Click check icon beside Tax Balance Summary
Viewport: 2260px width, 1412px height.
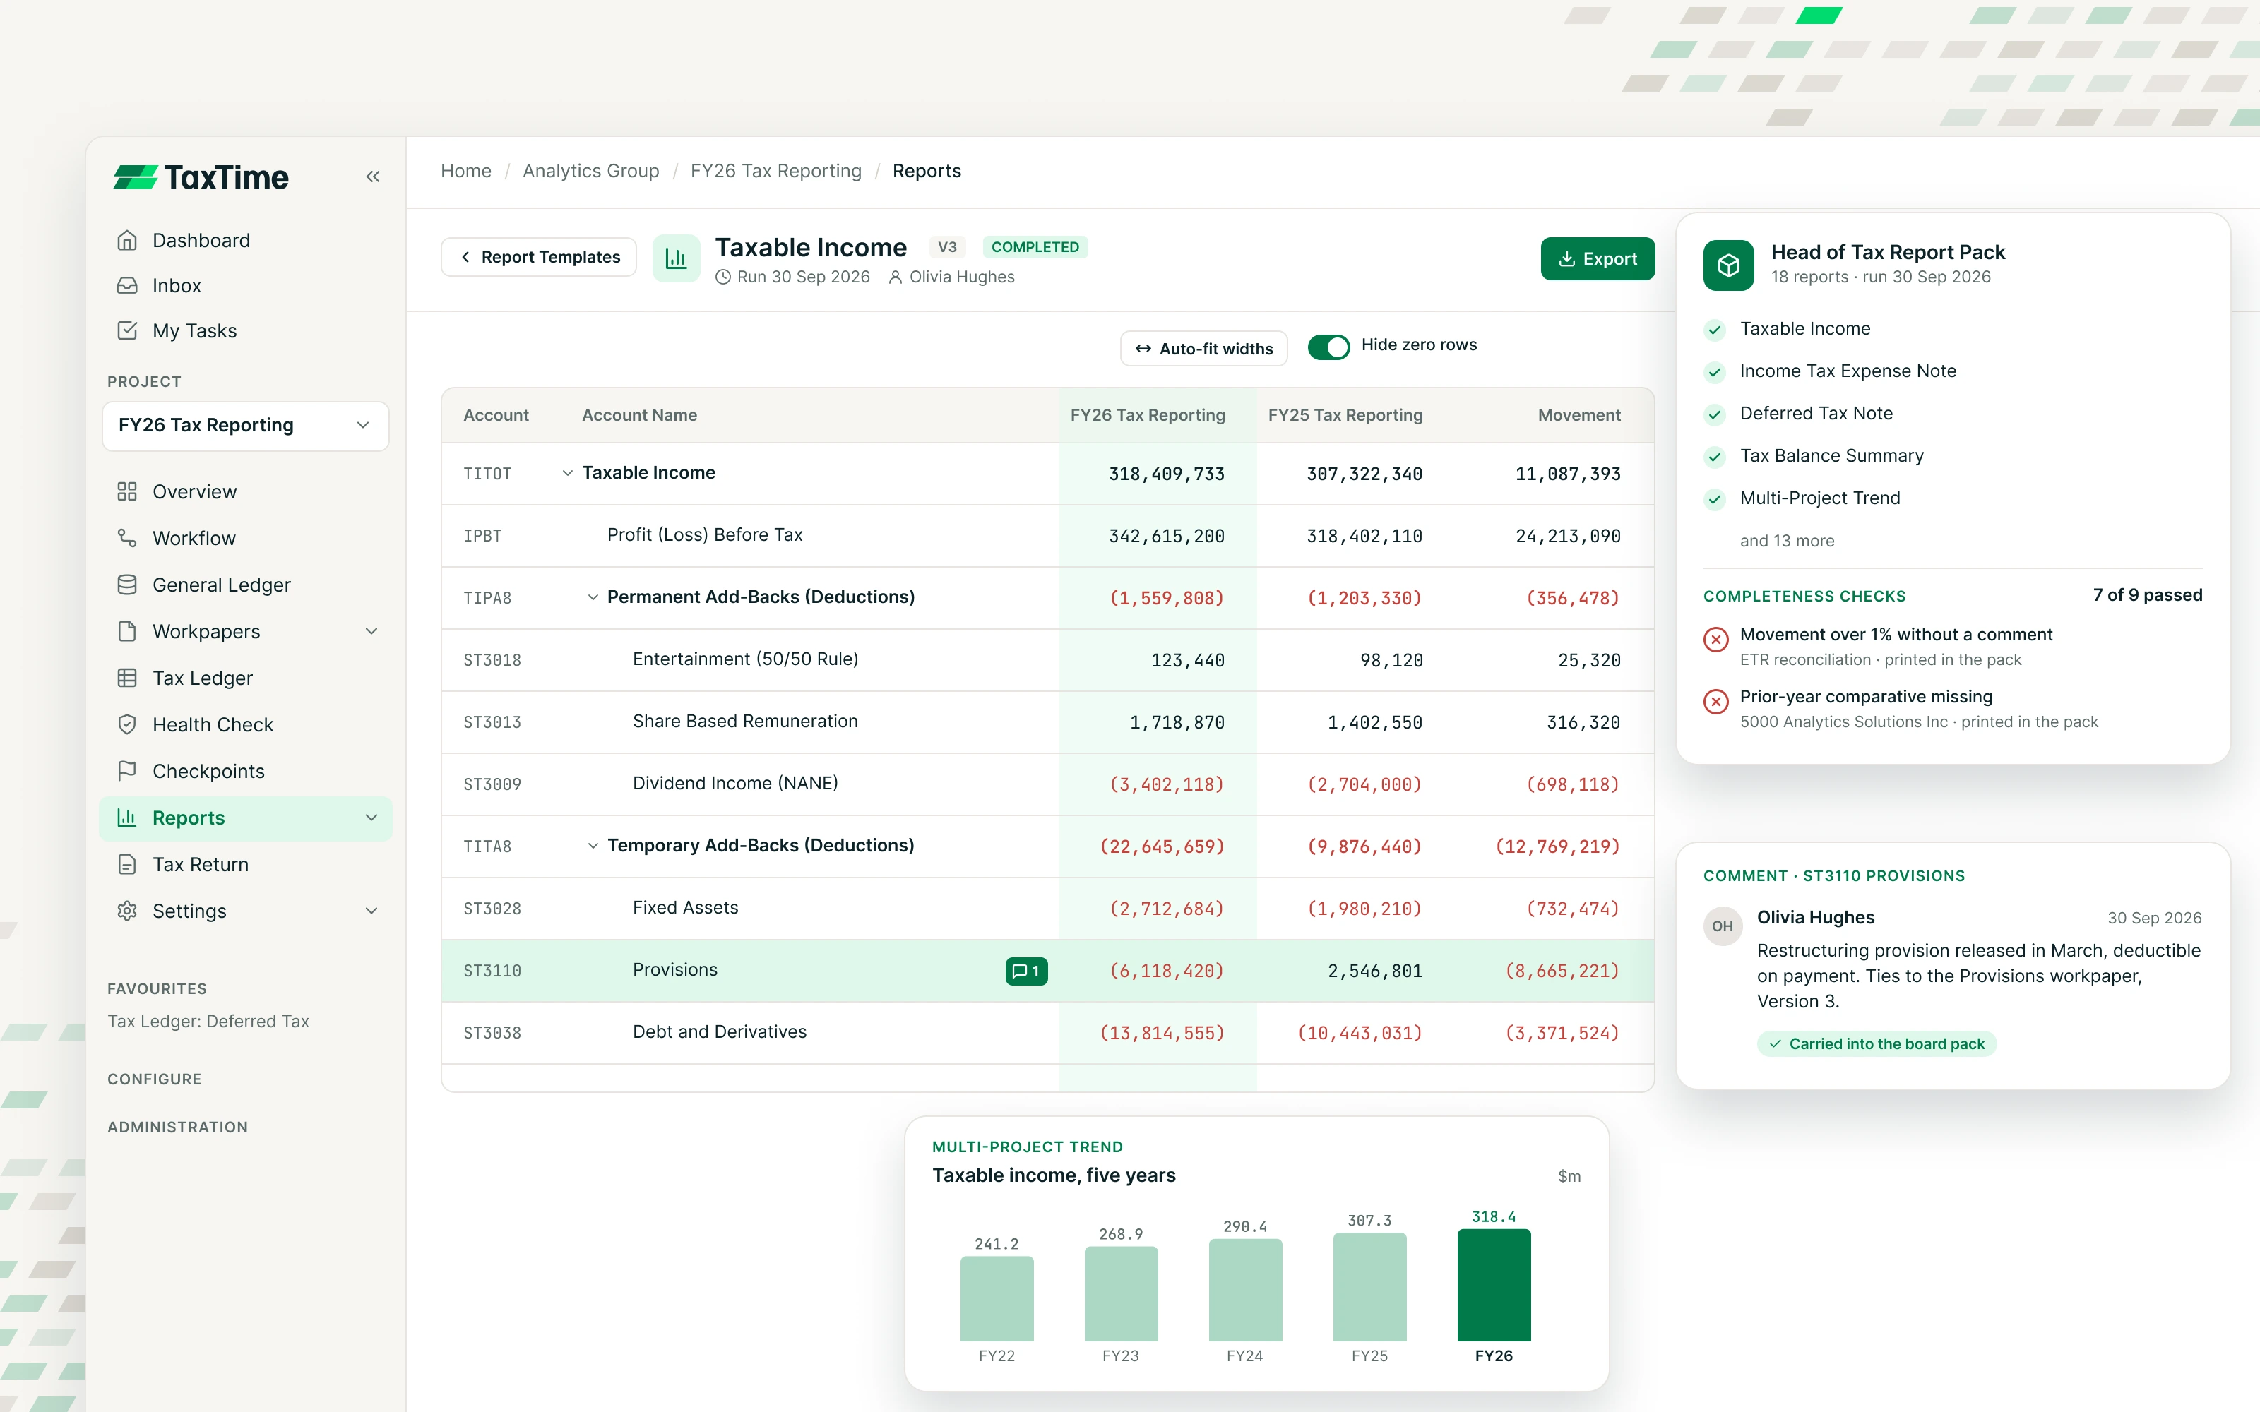tap(1715, 457)
